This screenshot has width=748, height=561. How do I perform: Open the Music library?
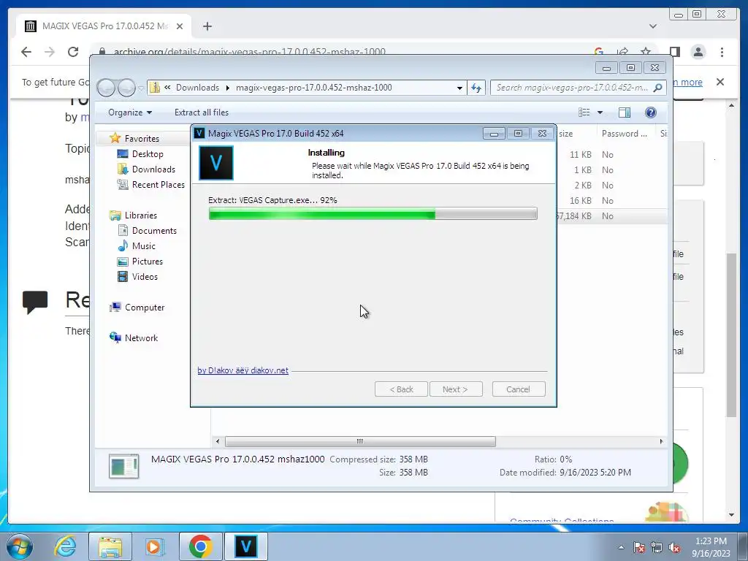click(x=144, y=246)
